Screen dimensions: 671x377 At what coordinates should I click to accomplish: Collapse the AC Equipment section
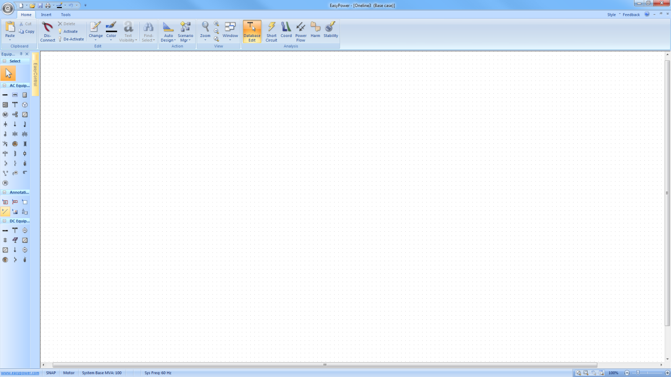click(x=5, y=86)
